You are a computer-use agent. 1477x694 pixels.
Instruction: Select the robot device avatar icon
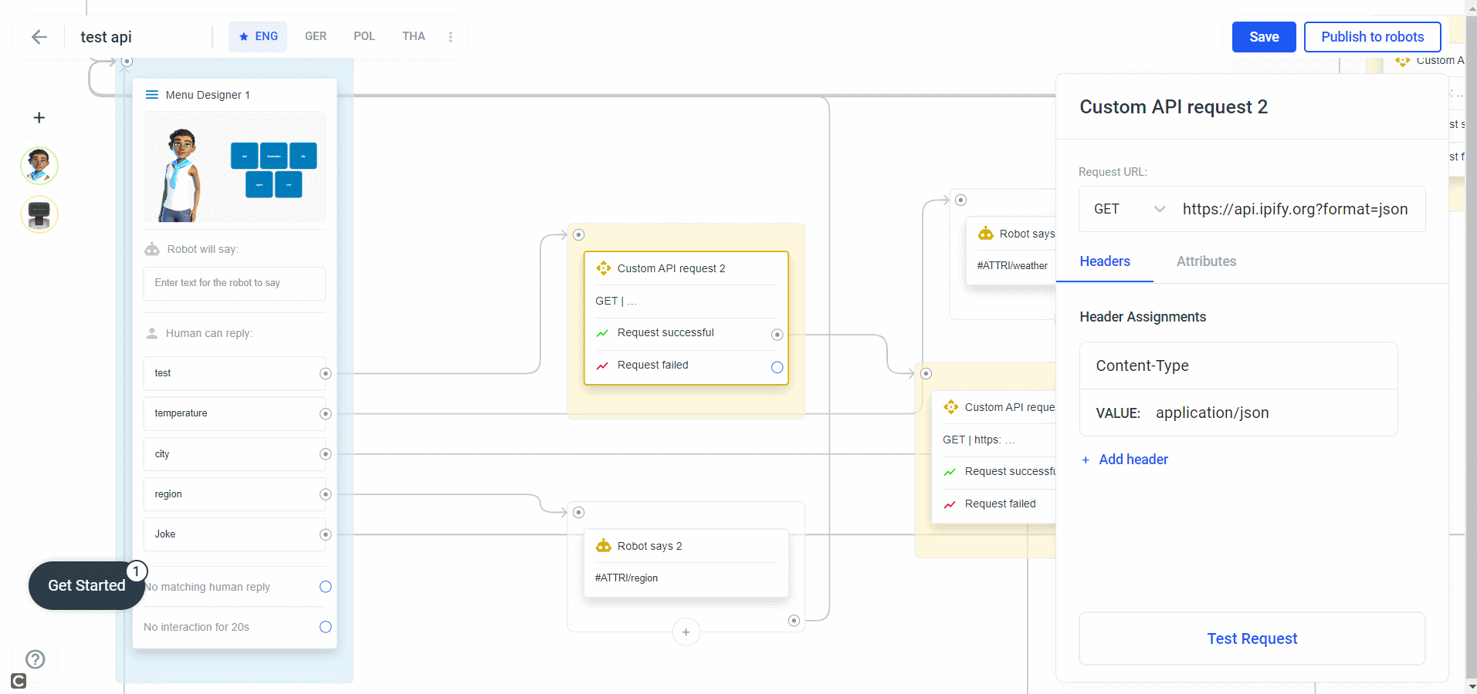(x=39, y=214)
